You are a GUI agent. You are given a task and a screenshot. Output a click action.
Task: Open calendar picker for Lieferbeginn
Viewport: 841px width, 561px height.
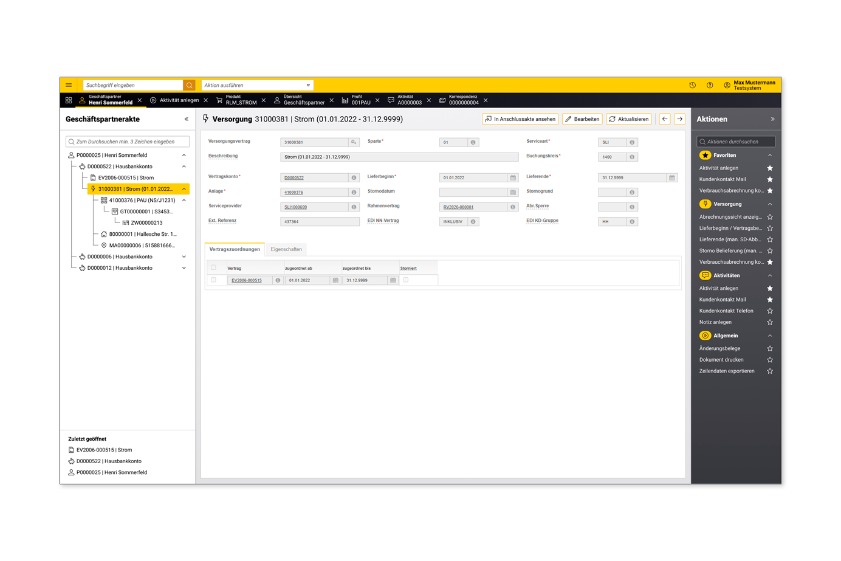[x=513, y=177]
